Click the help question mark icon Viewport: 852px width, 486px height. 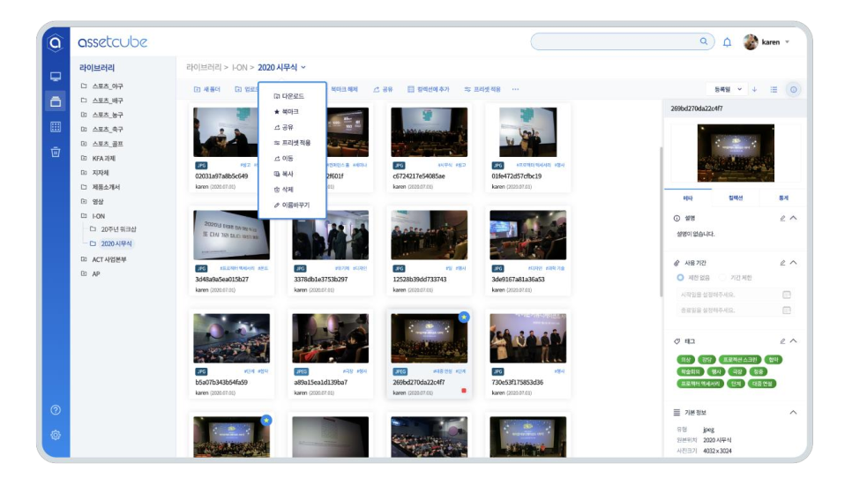(56, 410)
